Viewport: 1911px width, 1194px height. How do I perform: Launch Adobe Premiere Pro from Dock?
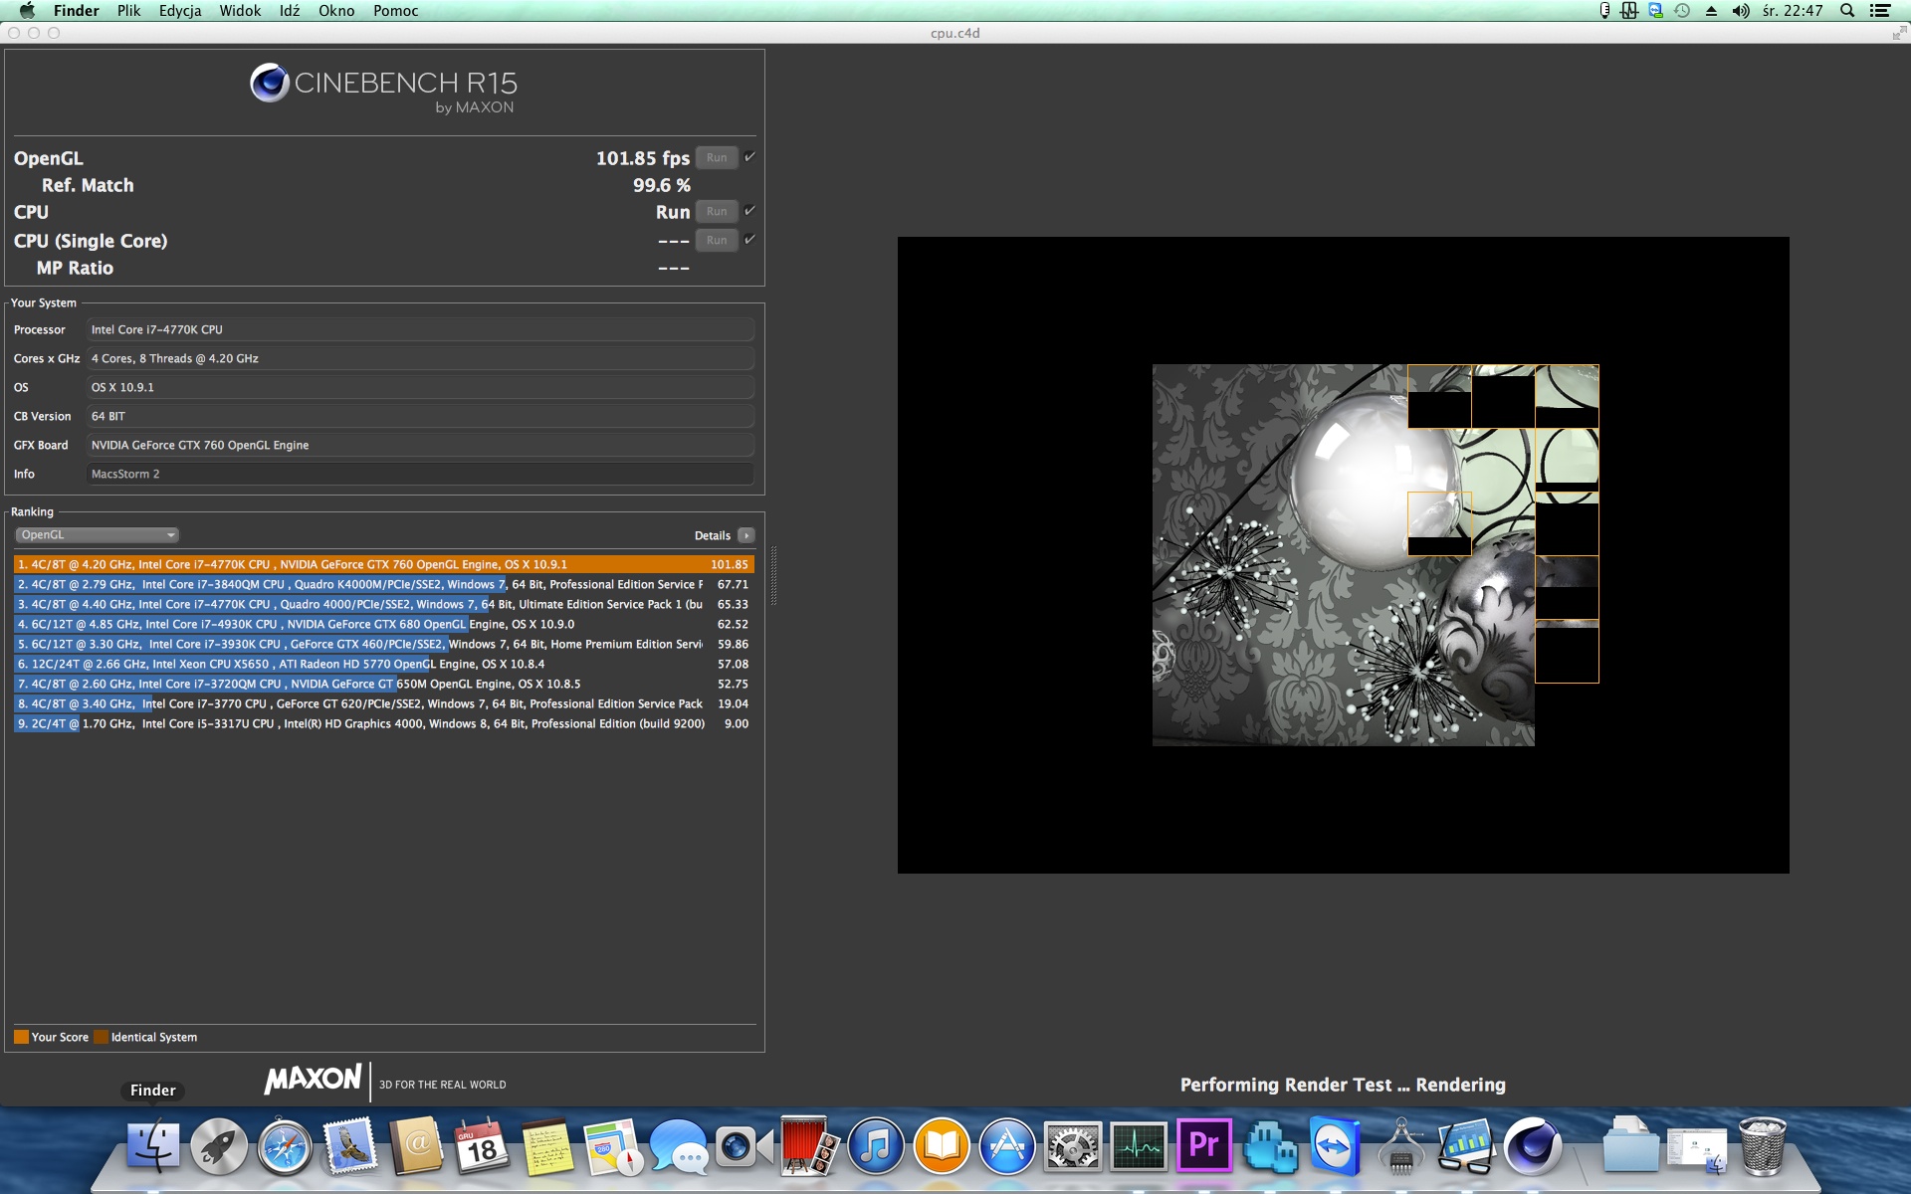(1204, 1146)
